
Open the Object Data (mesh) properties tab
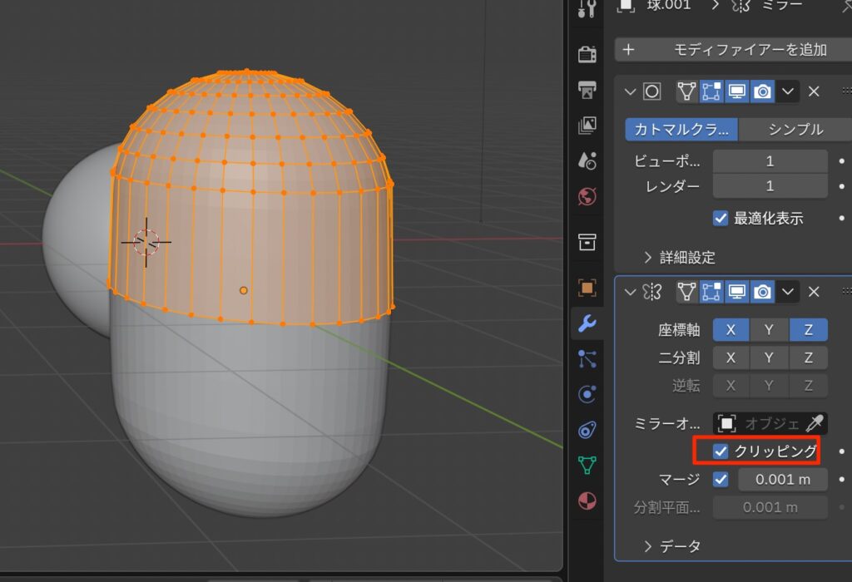[x=587, y=465]
